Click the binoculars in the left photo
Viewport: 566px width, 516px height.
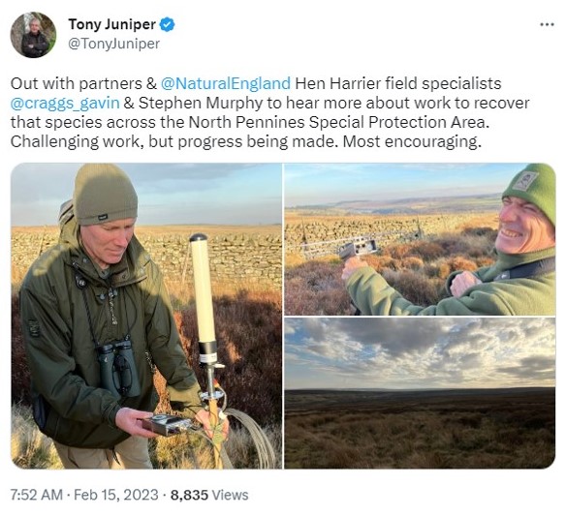[x=118, y=368]
